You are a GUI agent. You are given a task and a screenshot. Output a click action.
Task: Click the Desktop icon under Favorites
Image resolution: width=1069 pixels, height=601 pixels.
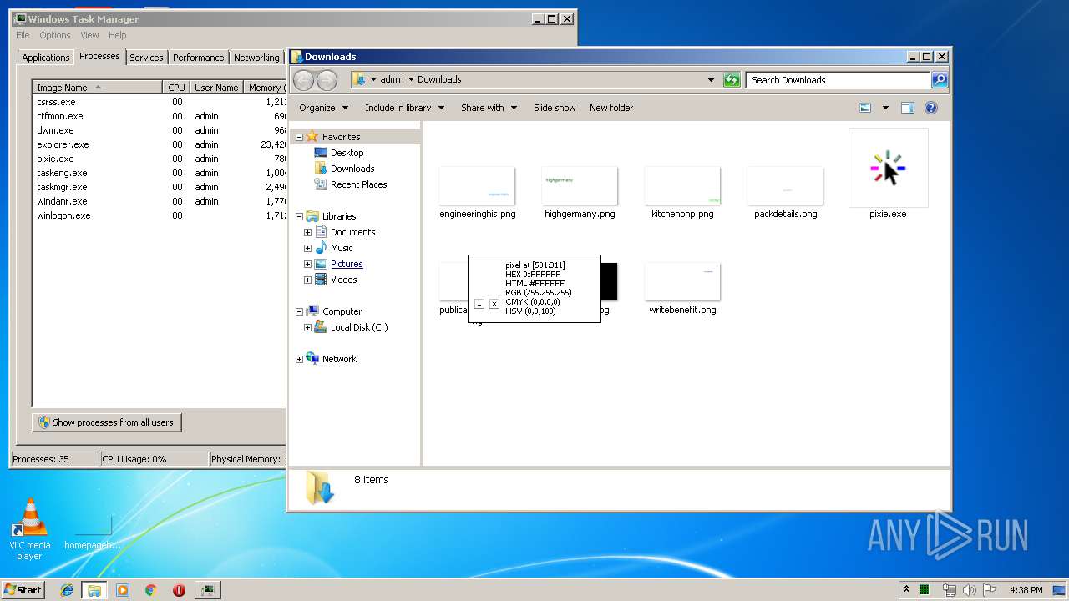pos(321,153)
